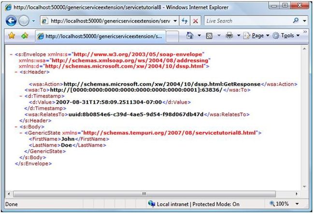Click the Add to Favorites icon
The height and width of the screenshot is (213, 314).
(x=25, y=36)
